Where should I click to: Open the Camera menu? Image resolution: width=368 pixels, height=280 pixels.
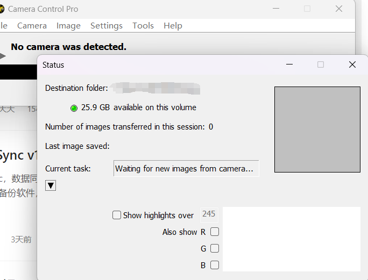(x=32, y=26)
